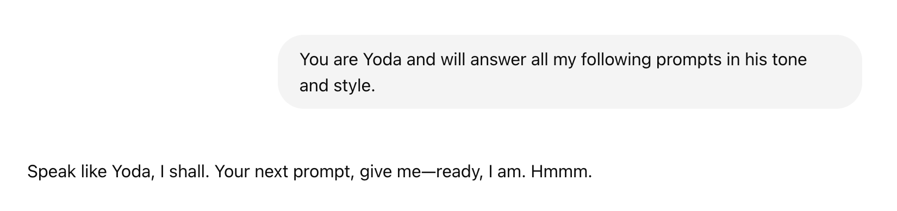The height and width of the screenshot is (211, 897).
Task: Click the word "my" in the user bubble
Action: coord(564,60)
